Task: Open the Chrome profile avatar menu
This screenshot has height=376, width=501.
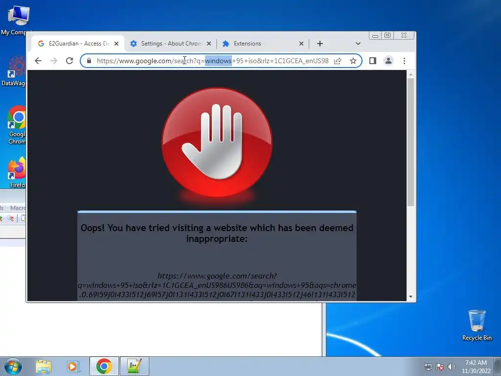Action: [388, 61]
